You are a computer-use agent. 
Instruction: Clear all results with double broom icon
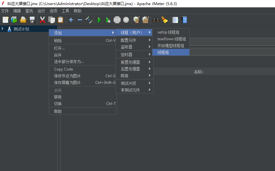145,20
